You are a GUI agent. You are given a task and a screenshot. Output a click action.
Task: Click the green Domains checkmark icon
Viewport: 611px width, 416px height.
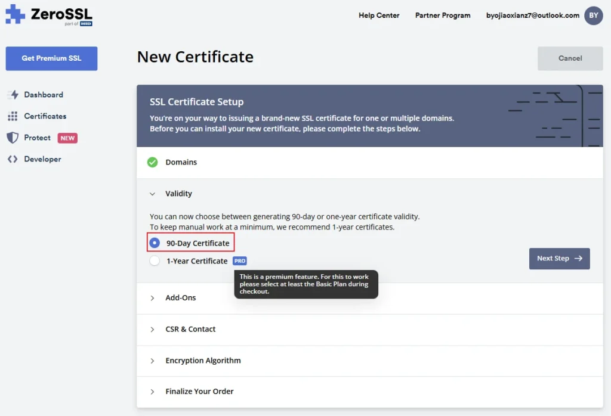click(x=153, y=162)
